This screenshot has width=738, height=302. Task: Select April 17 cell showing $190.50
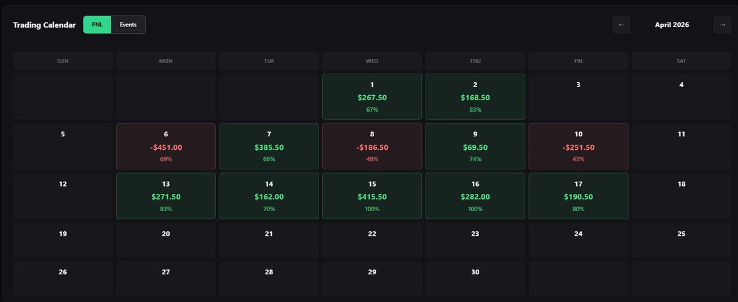click(x=578, y=196)
